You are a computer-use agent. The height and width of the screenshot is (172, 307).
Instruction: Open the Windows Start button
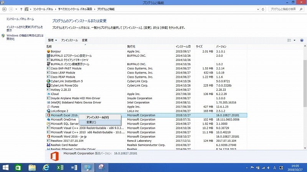pyautogui.click(x=5, y=168)
